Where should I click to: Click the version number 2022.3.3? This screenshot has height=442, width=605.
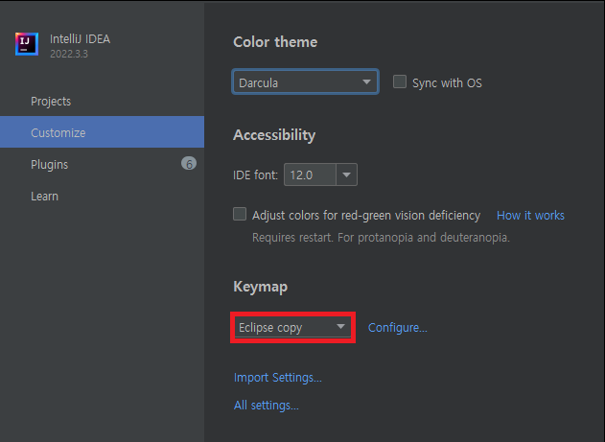pyautogui.click(x=69, y=54)
